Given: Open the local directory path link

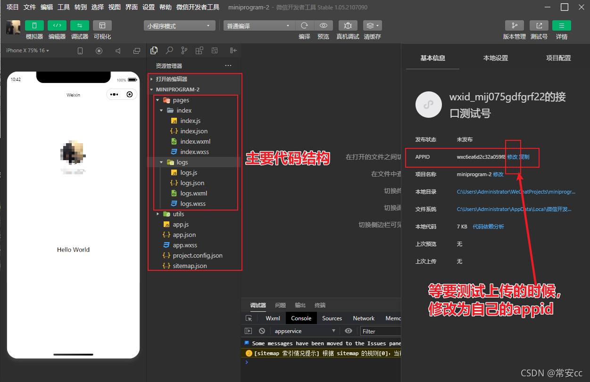Looking at the screenshot, I should point(516,192).
